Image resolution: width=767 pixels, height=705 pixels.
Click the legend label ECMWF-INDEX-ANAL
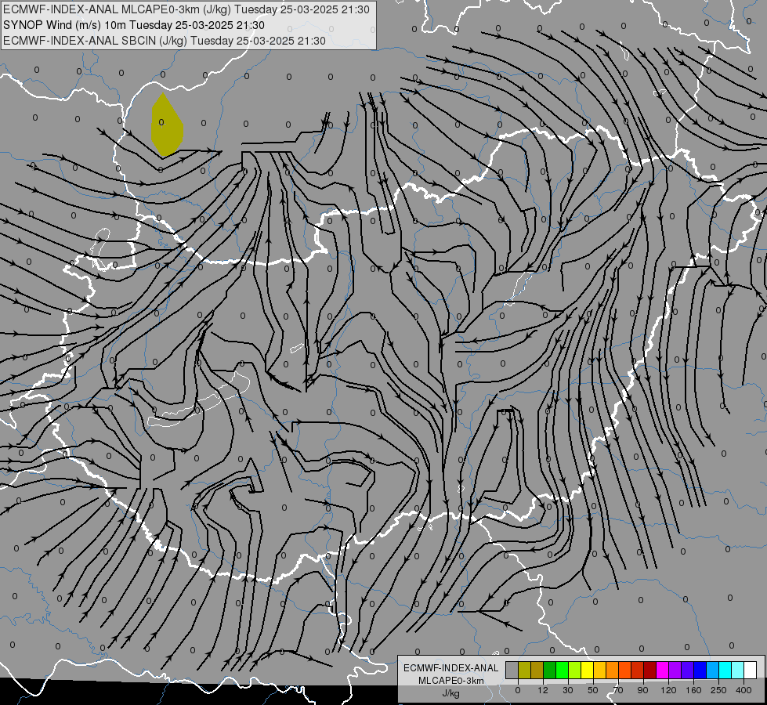[x=451, y=668]
